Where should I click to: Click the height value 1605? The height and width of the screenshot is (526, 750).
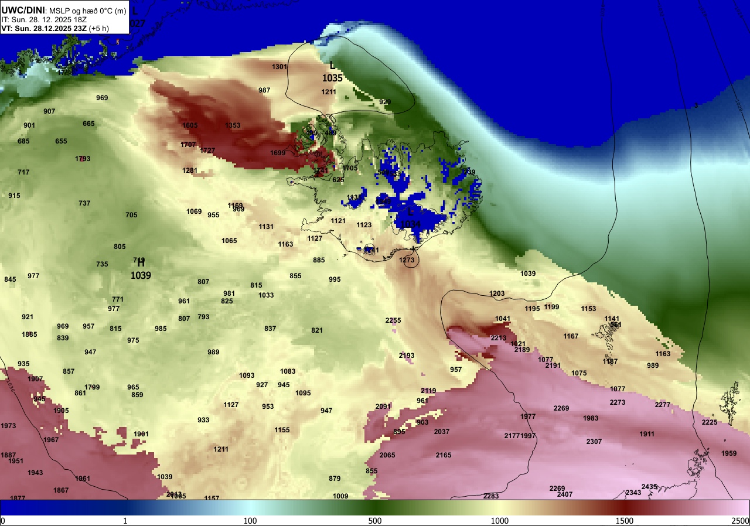coord(190,125)
